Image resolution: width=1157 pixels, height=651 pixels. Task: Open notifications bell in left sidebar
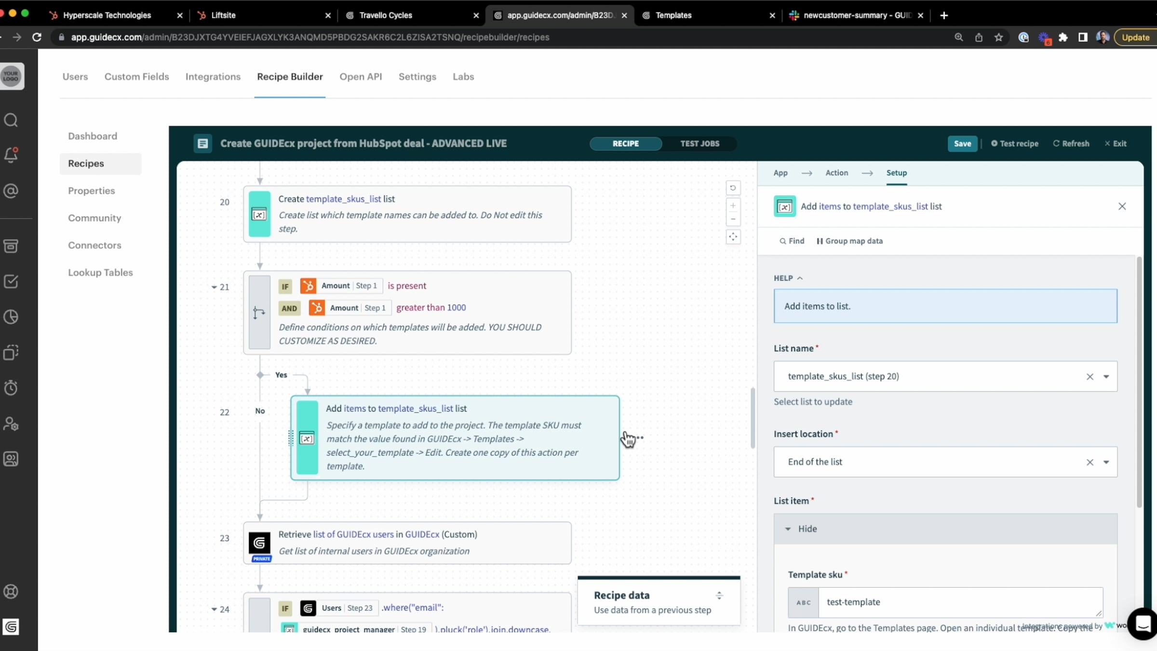11,155
